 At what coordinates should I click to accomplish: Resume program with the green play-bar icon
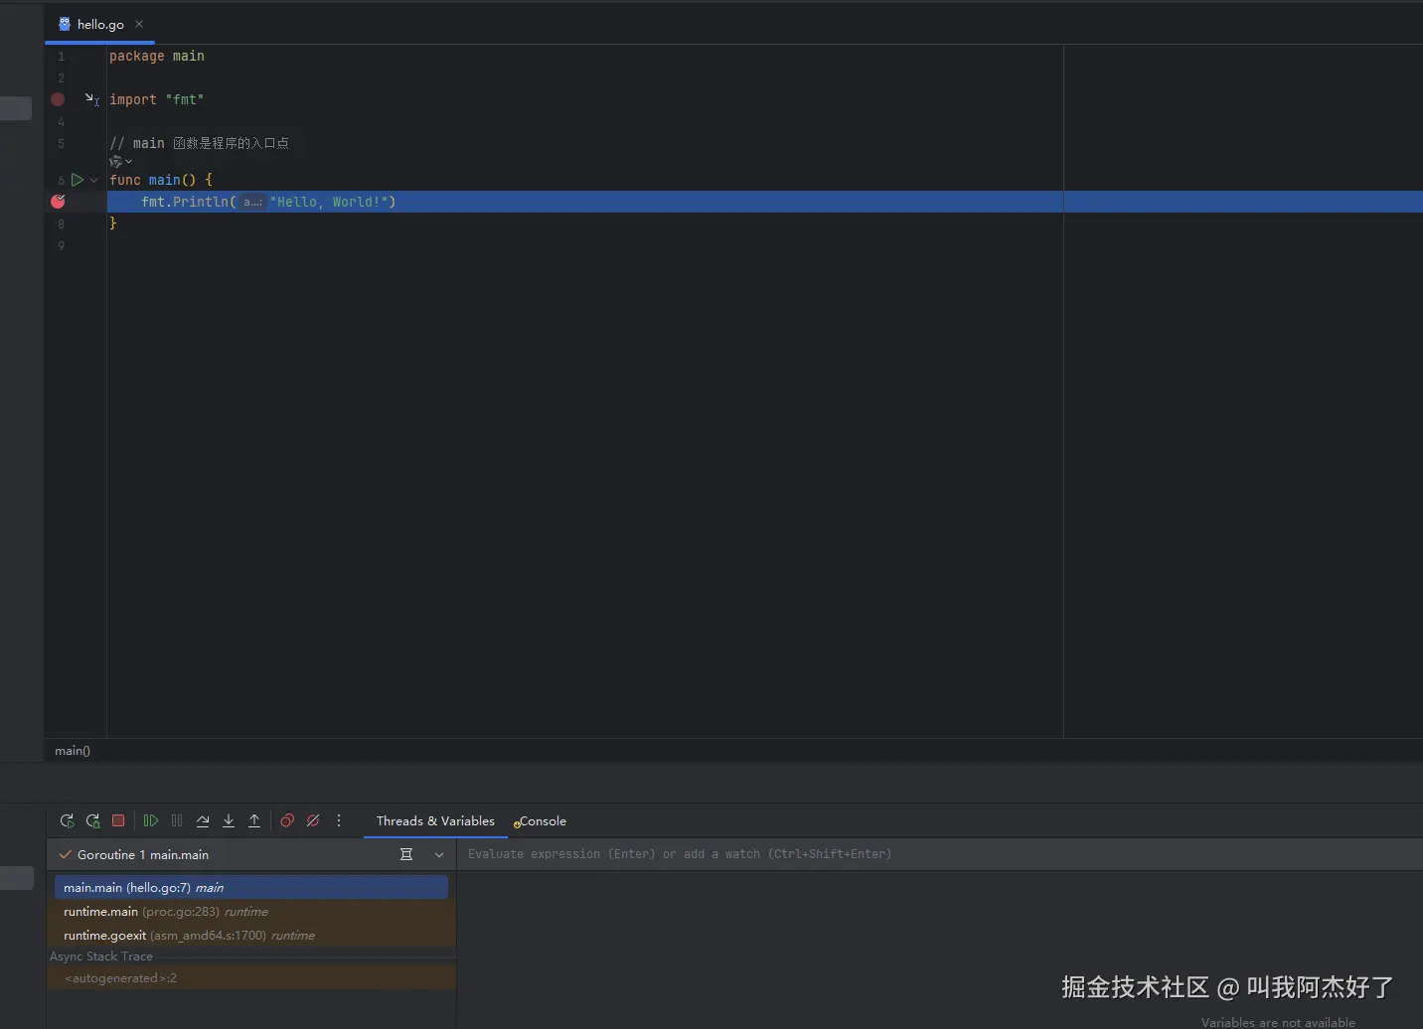tap(150, 820)
